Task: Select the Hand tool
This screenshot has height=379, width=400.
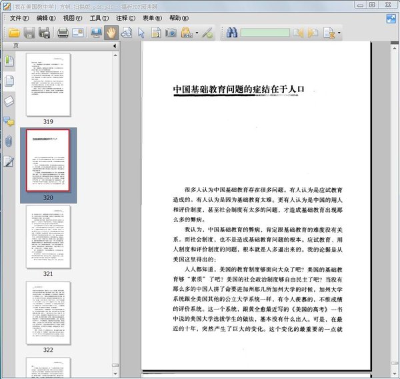Action: click(x=111, y=32)
